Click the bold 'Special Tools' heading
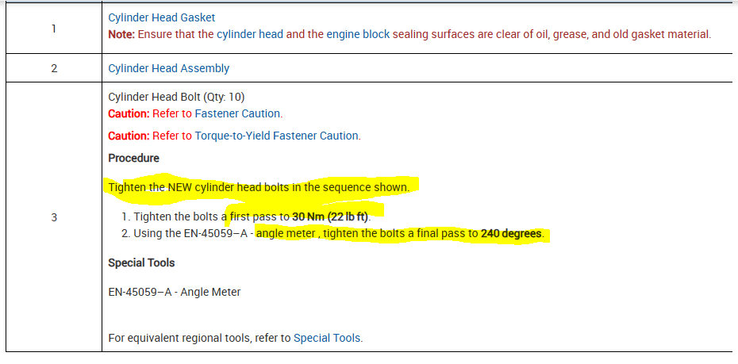738x364 pixels. 141,262
